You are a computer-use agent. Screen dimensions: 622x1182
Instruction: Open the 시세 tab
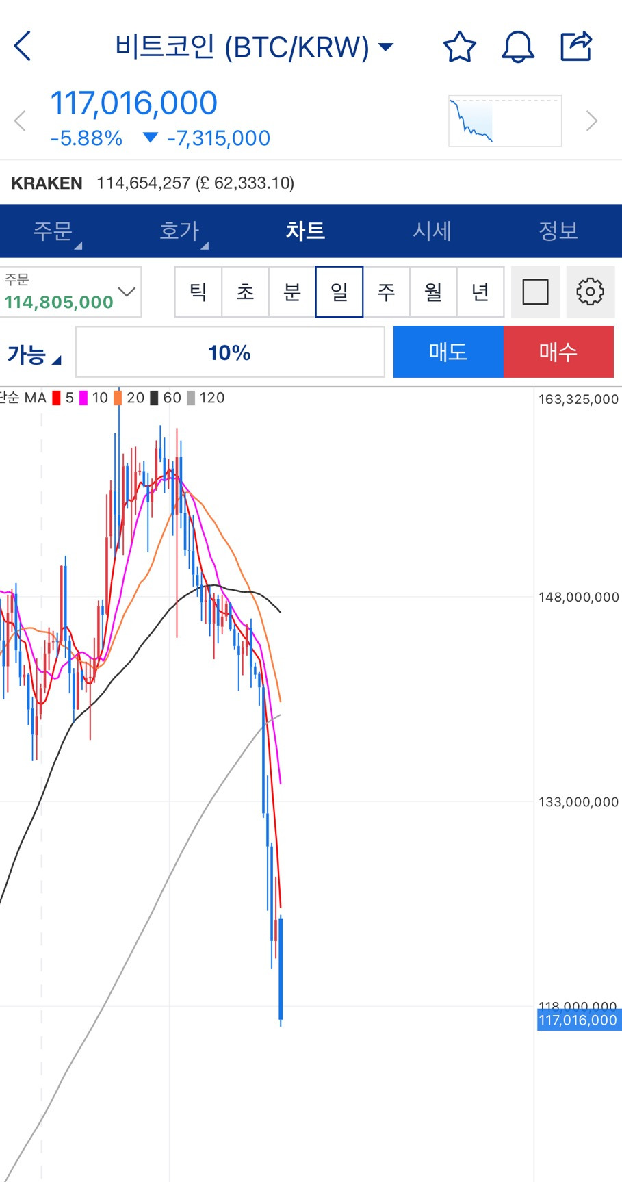(432, 231)
